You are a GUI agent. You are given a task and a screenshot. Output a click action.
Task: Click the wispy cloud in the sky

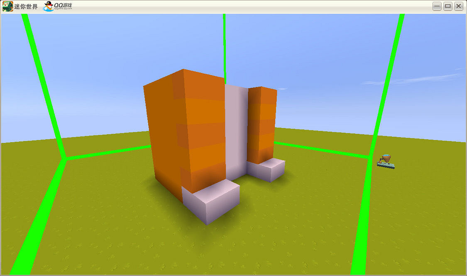tap(415, 80)
